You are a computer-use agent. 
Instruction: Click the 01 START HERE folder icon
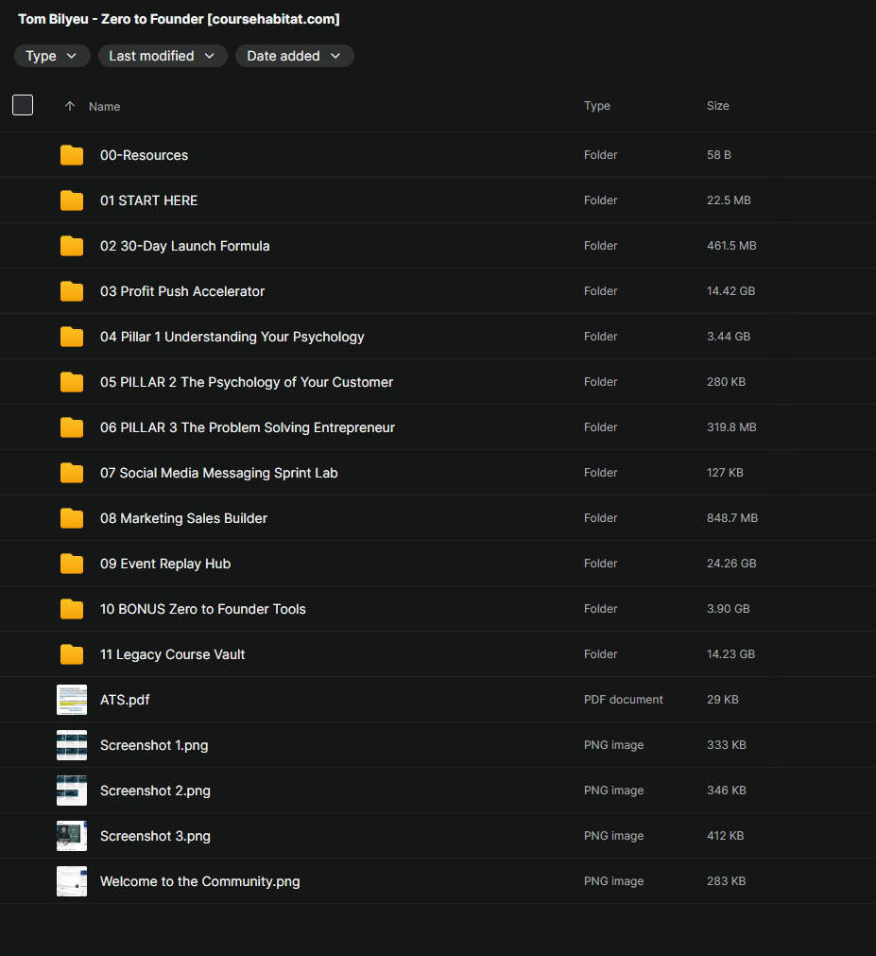72,200
